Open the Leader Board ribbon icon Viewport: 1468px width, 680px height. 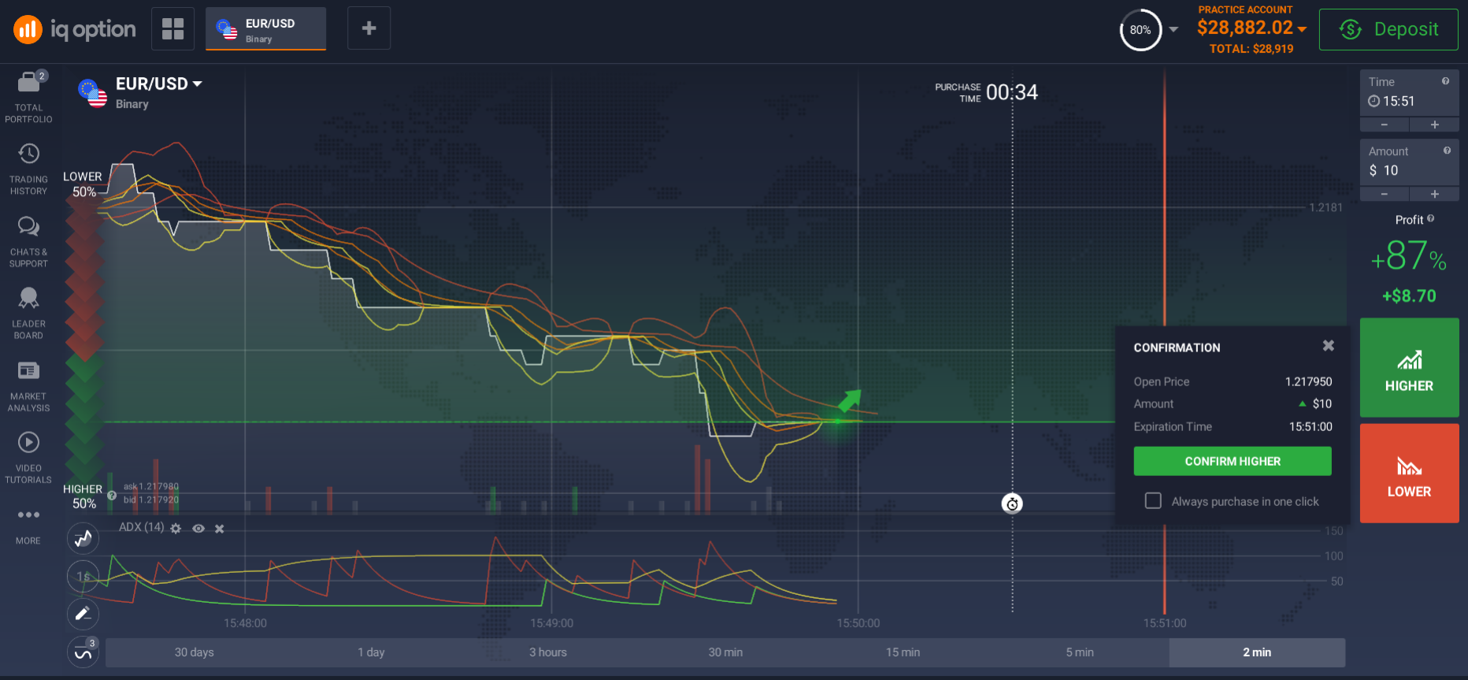[28, 298]
